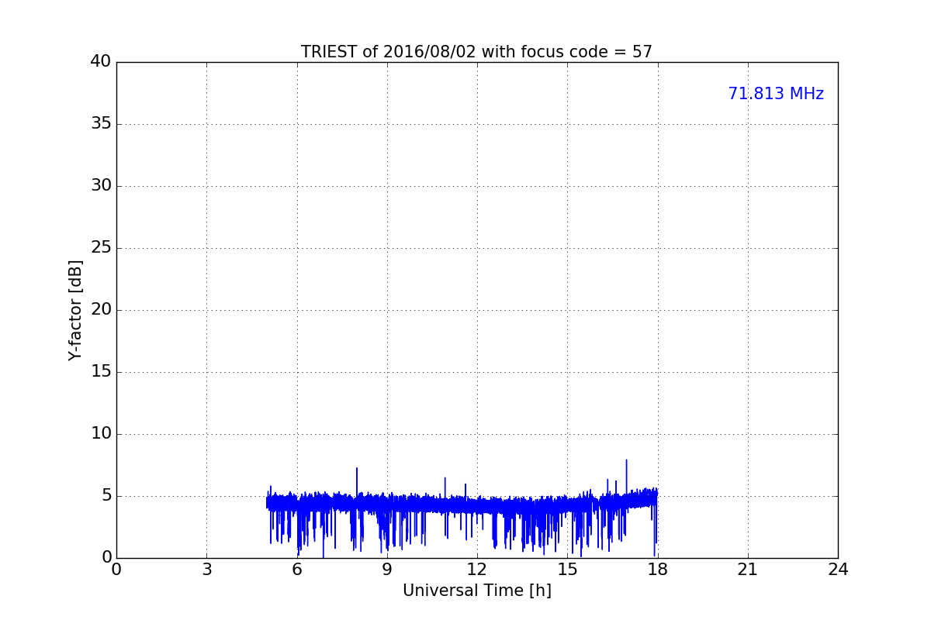The width and height of the screenshot is (931, 620).
Task: Click the x-axis tick label '18'
Action: coord(658,570)
